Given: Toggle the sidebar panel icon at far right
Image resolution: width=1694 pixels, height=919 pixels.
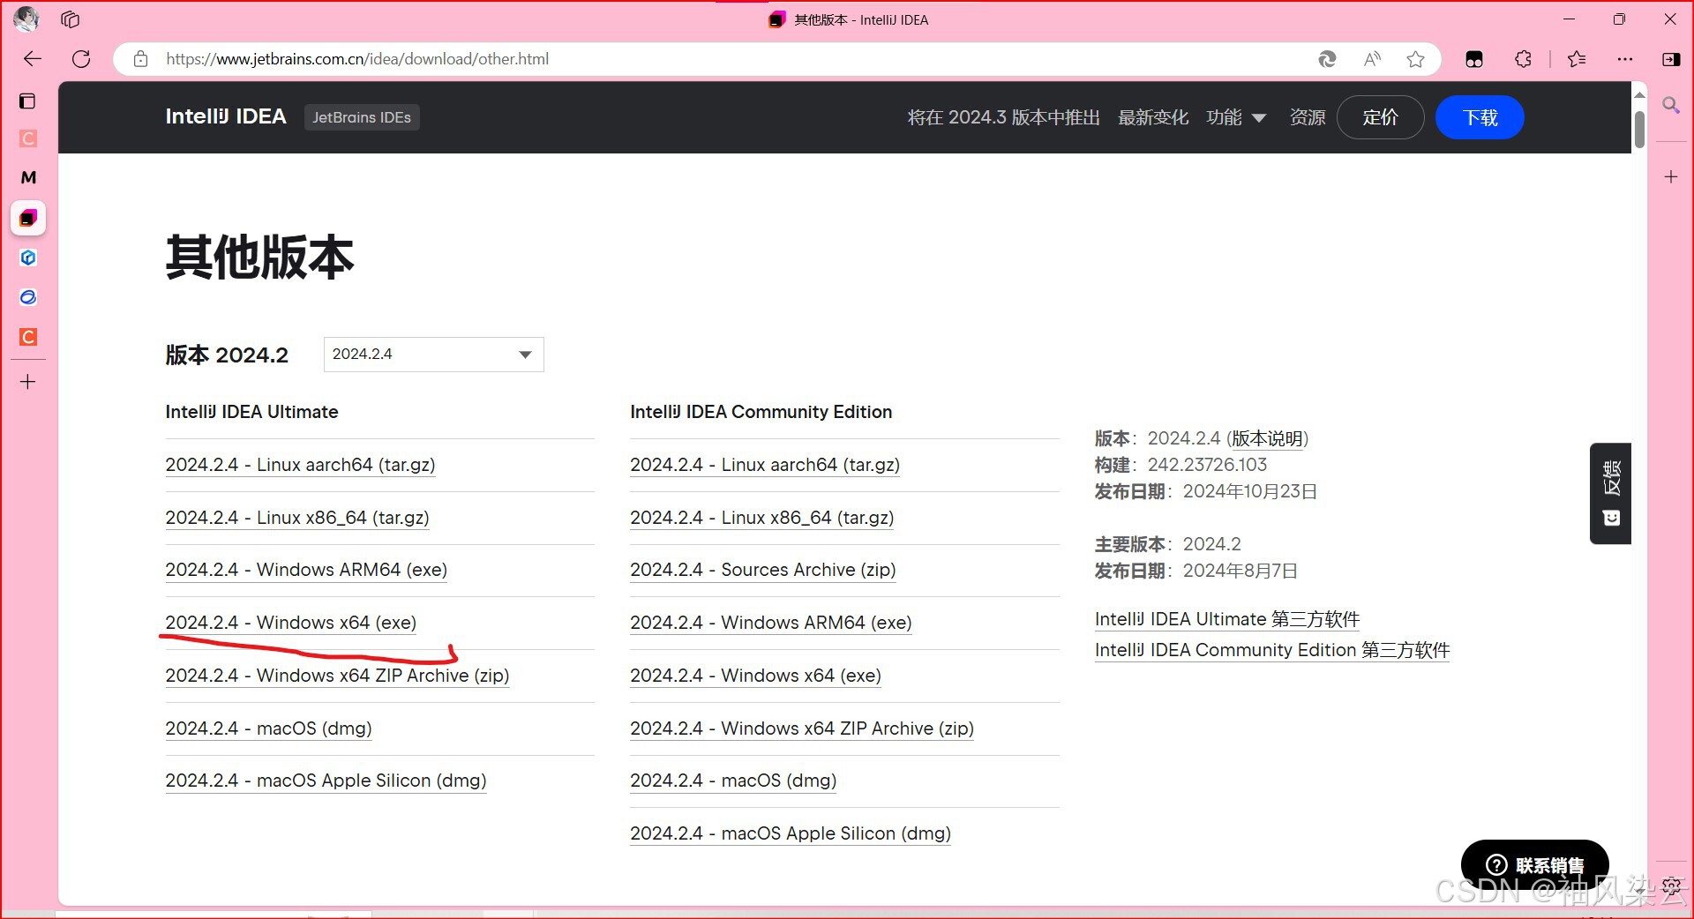Looking at the screenshot, I should (1671, 59).
